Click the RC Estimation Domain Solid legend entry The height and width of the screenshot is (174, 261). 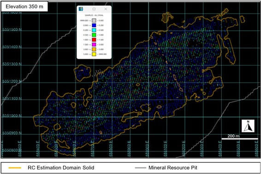(x=61, y=168)
